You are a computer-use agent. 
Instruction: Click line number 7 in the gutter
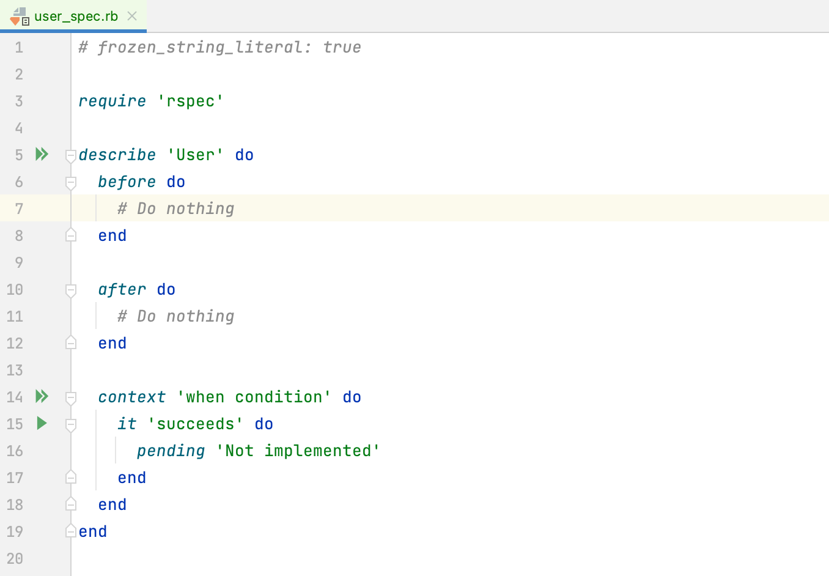pyautogui.click(x=18, y=209)
